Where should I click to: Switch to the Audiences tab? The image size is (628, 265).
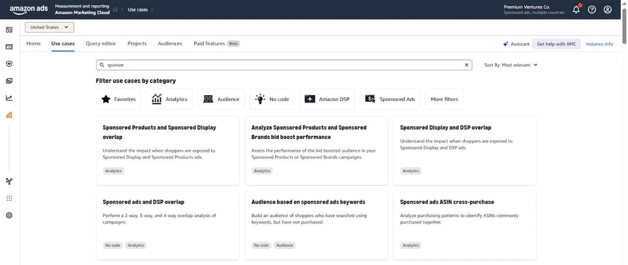(x=170, y=43)
